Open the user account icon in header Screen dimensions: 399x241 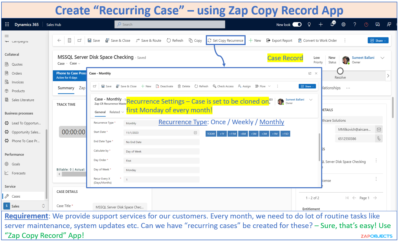tap(389, 24)
